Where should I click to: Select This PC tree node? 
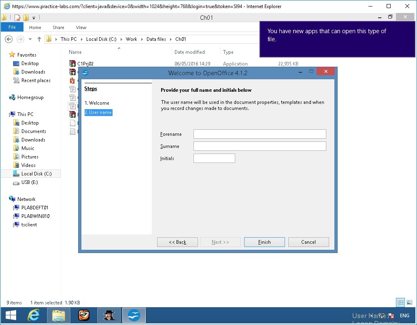(25, 114)
